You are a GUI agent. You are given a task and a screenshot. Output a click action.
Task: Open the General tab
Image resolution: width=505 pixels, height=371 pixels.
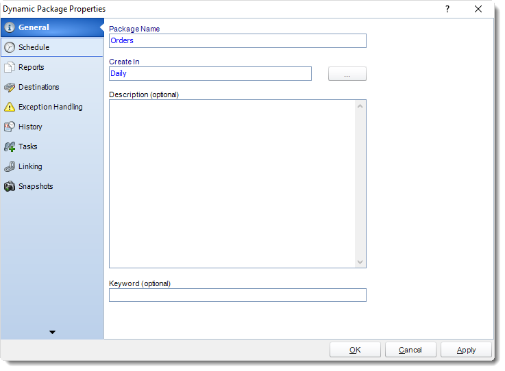[52, 27]
